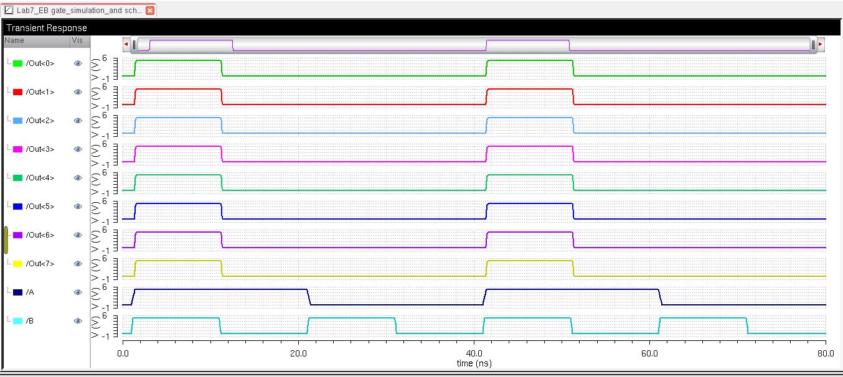Image resolution: width=843 pixels, height=377 pixels.
Task: Click the red color swatch of /Out<1>
Action: click(18, 92)
